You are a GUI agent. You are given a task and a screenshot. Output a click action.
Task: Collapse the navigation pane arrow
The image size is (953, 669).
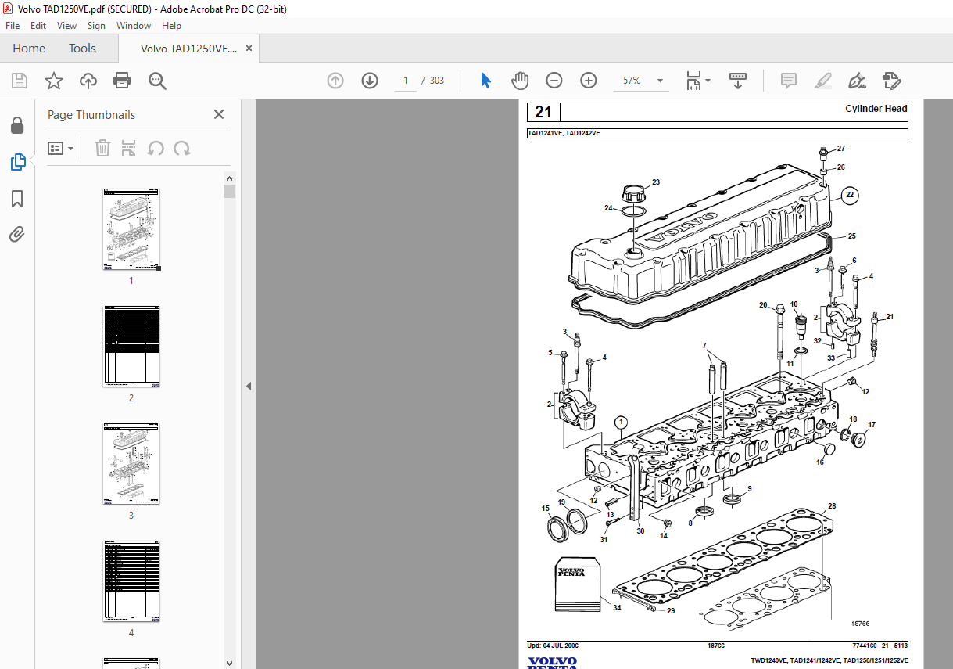tap(248, 386)
